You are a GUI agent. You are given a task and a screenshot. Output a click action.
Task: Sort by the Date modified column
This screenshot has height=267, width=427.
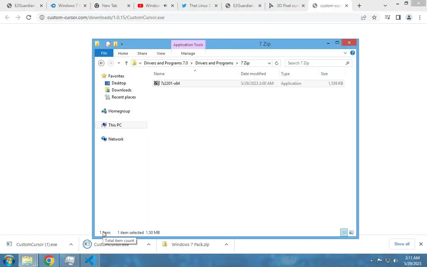coord(259,74)
